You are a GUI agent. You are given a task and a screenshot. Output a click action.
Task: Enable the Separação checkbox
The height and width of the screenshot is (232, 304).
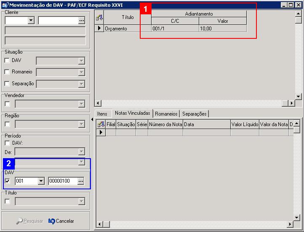click(7, 84)
